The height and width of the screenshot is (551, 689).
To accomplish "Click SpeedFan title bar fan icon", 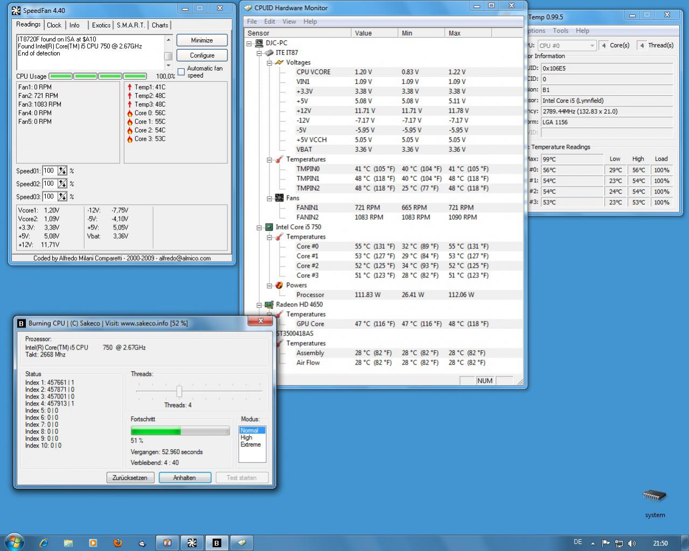I will pos(16,10).
